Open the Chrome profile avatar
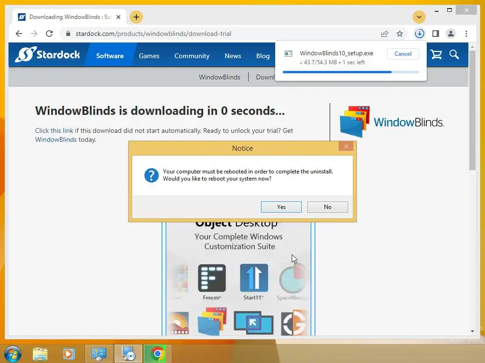 (451, 34)
